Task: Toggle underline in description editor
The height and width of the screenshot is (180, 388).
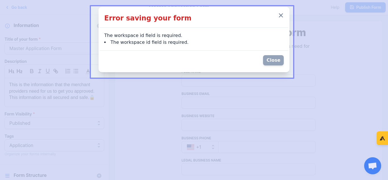Action: click(x=48, y=71)
